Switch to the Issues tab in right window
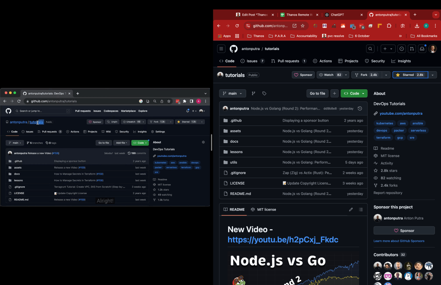The height and width of the screenshot is (285, 441). point(252,61)
